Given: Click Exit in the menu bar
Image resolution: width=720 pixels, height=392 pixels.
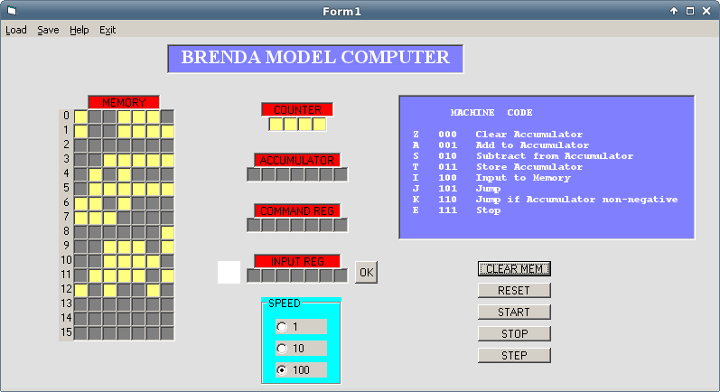Looking at the screenshot, I should [x=108, y=30].
